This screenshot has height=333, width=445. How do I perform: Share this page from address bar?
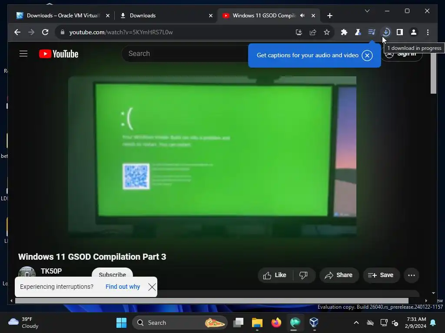[x=313, y=32]
